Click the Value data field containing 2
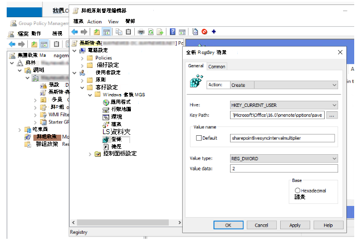Image resolution: width=357 pixels, height=241 pixels. coord(284,169)
